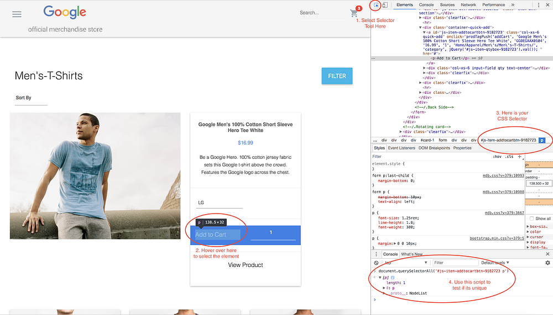The image size is (553, 315).
Task: Select the #js-item-addtocartbtn-9182723 breadcrumb
Action: pyautogui.click(x=508, y=140)
